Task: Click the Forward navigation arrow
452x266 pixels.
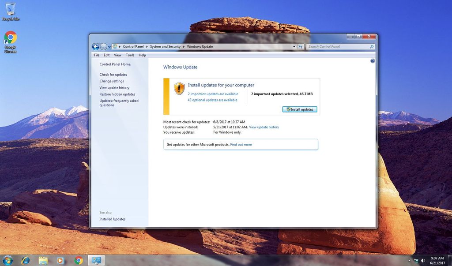Action: pos(103,46)
